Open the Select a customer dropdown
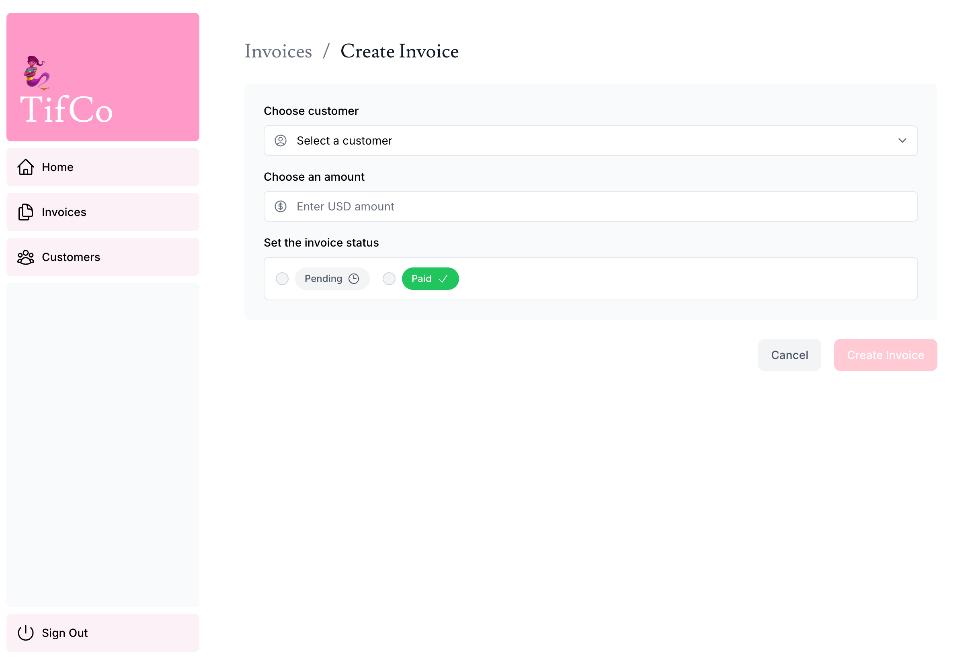Viewport: 976px width, 665px height. (x=591, y=141)
